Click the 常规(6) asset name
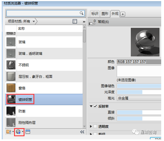This screenshot has height=141, width=164. click(103, 22)
